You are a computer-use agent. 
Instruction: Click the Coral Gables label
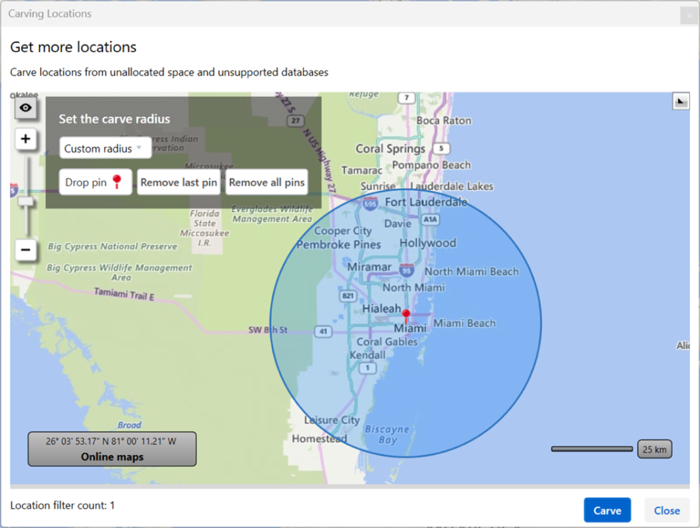click(387, 342)
